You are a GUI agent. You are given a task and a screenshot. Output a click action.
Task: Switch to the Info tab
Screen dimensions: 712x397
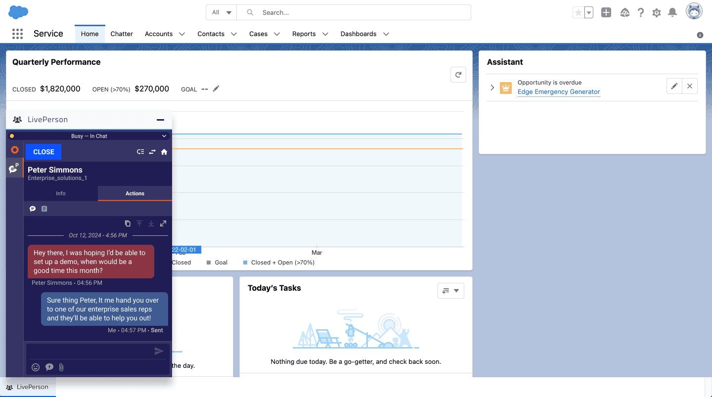tap(61, 193)
